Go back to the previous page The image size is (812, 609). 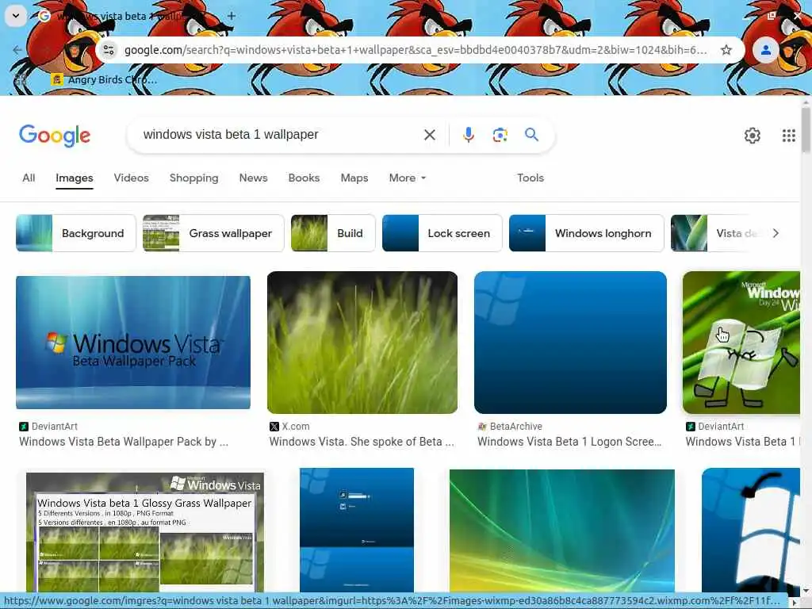pos(17,50)
